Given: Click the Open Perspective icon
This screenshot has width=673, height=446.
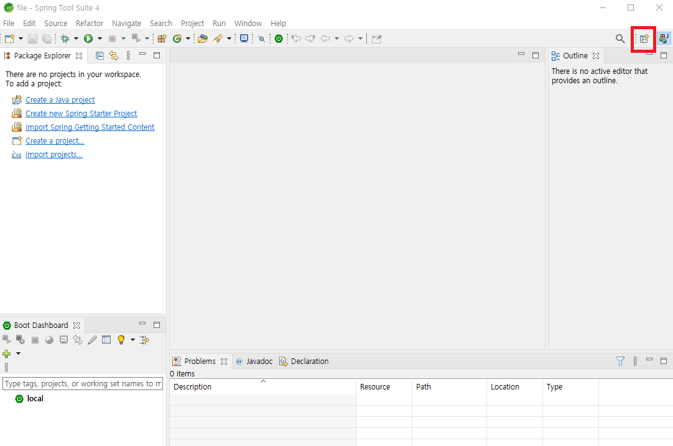Looking at the screenshot, I should 644,39.
